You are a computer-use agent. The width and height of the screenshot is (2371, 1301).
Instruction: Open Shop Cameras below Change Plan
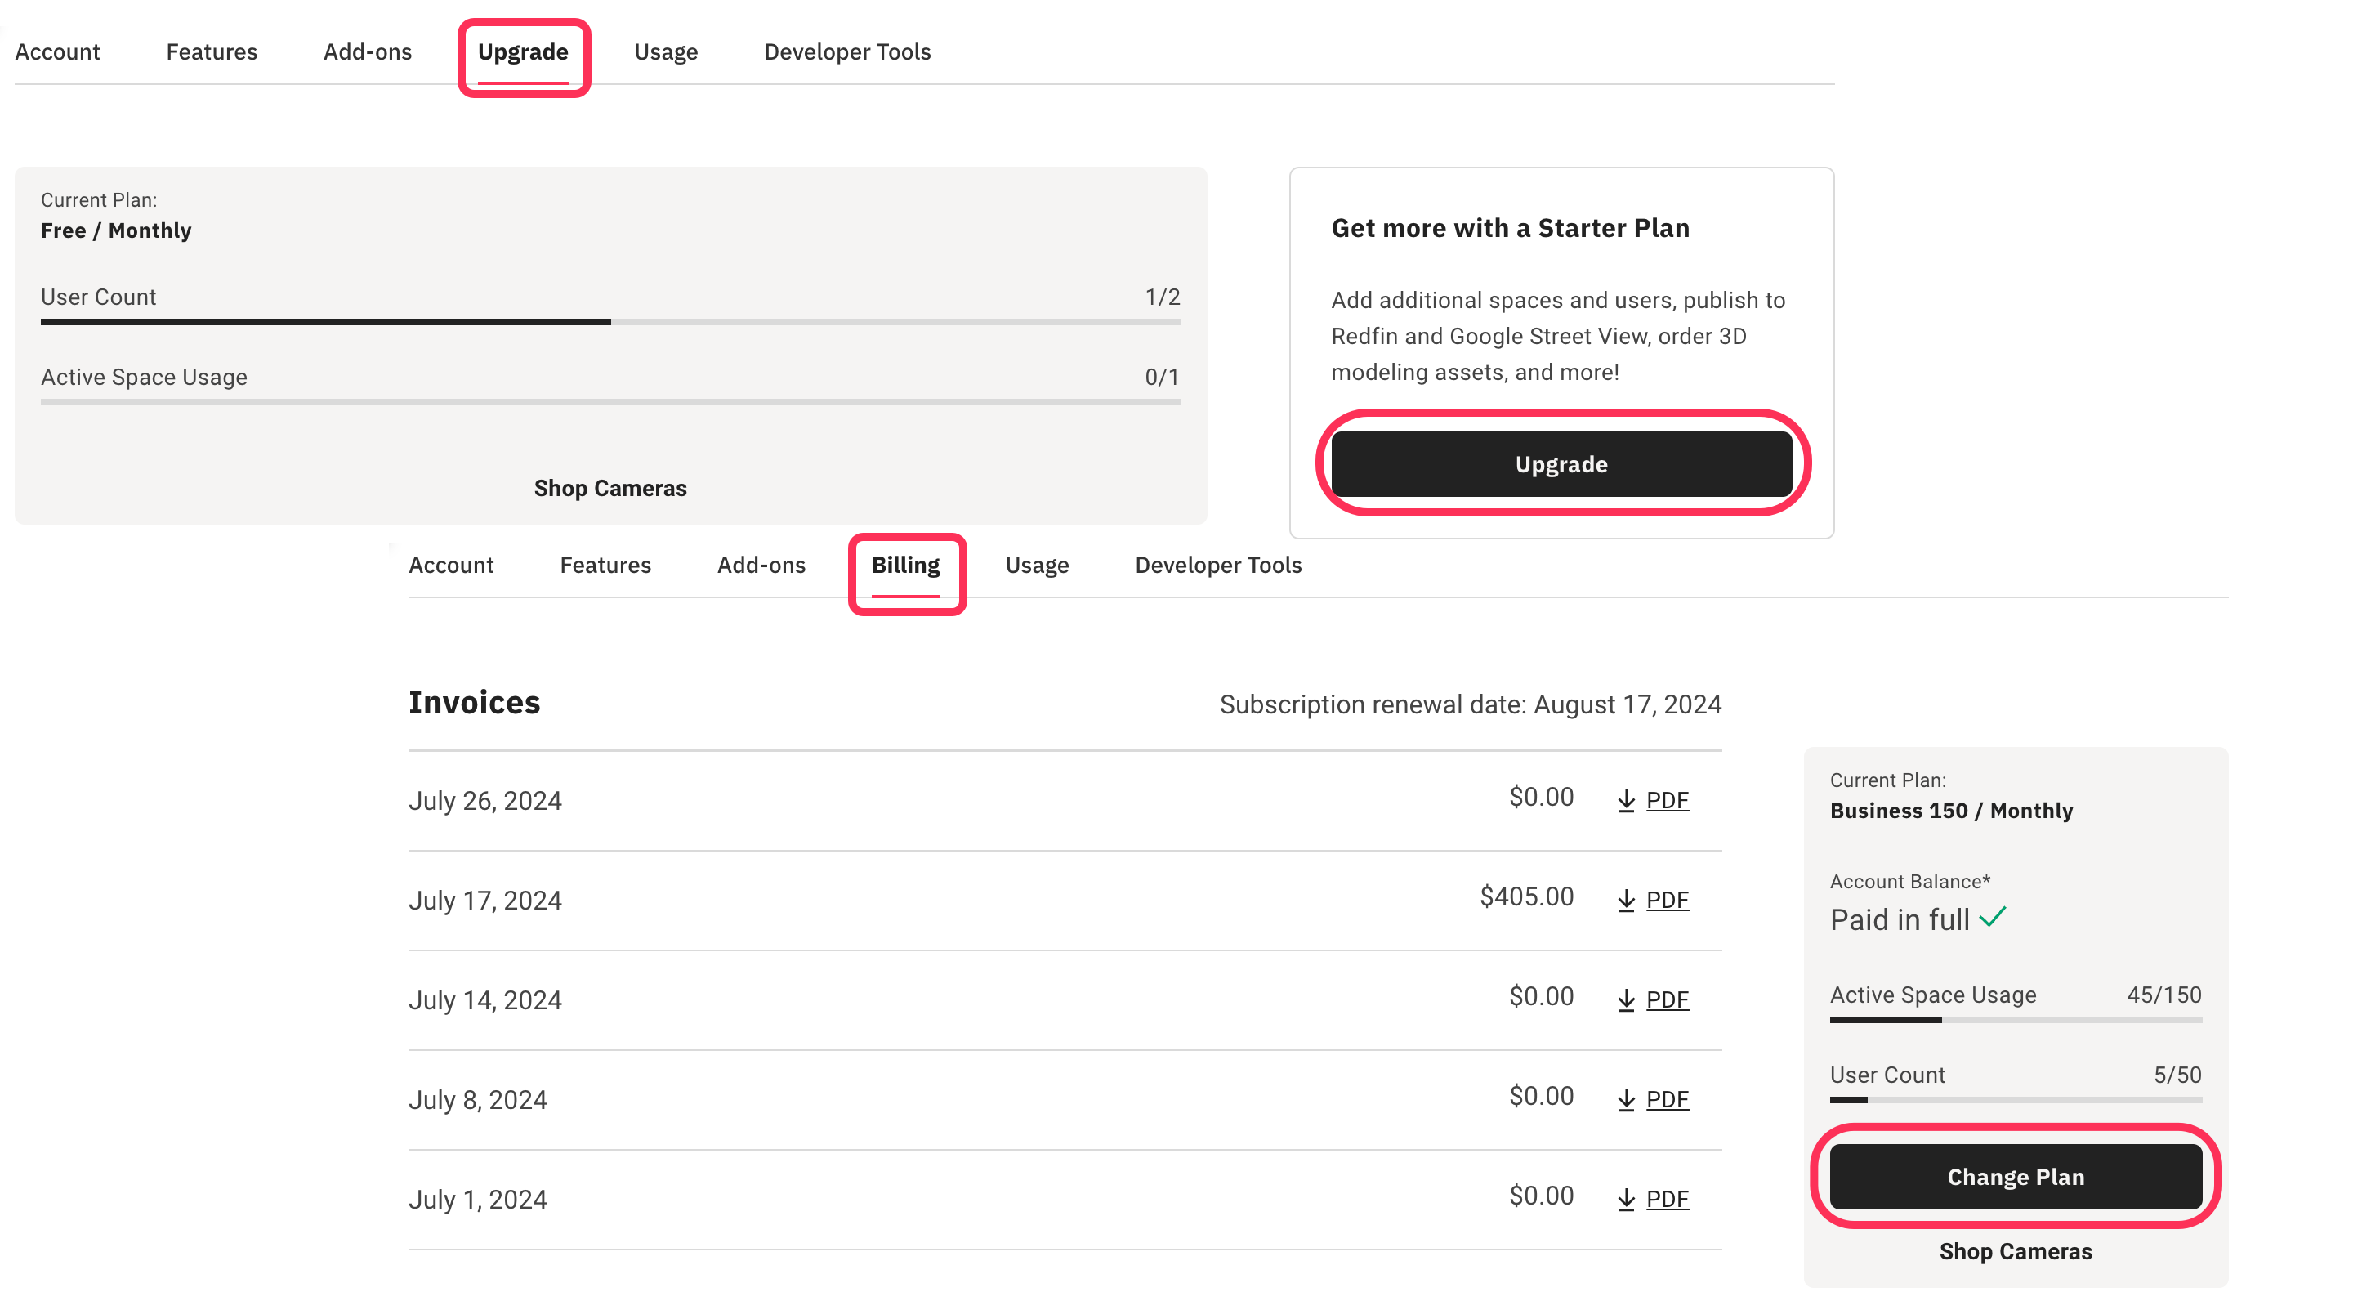coord(2015,1250)
